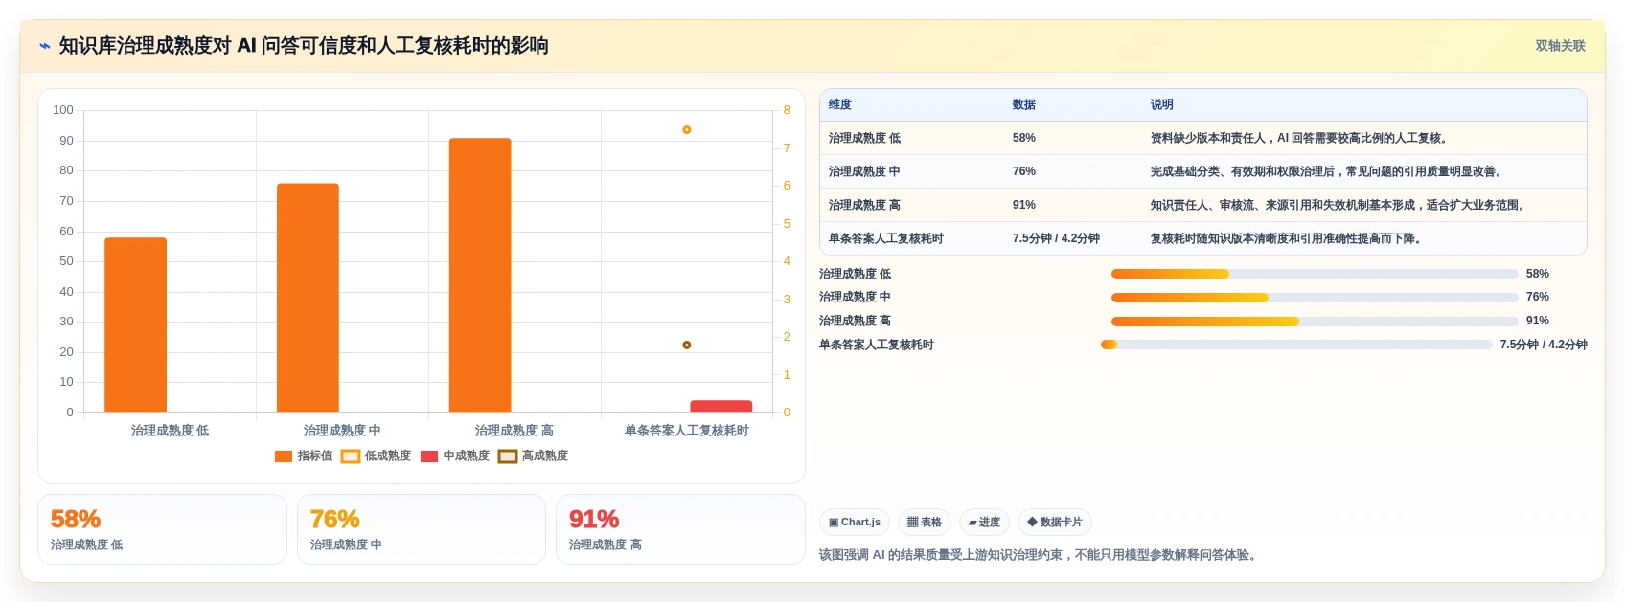Click the red 中成熟度 legend swatch
This screenshot has width=1625, height=602.
[429, 457]
